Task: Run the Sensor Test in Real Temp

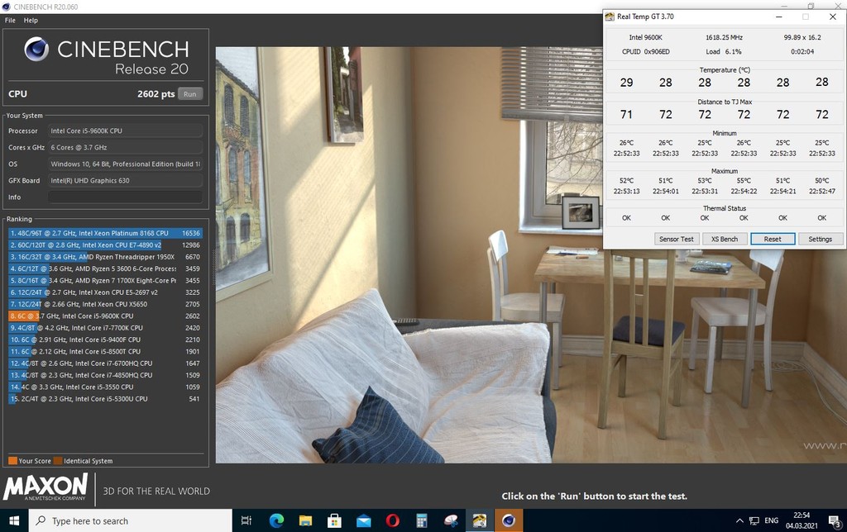Action: point(676,239)
